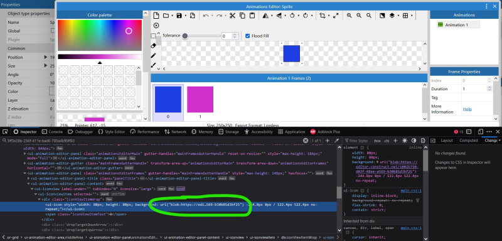Flip the image vertically
Image resolution: width=502 pixels, height=241 pixels.
click(279, 16)
